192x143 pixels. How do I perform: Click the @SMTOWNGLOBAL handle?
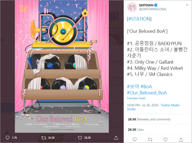153,9
